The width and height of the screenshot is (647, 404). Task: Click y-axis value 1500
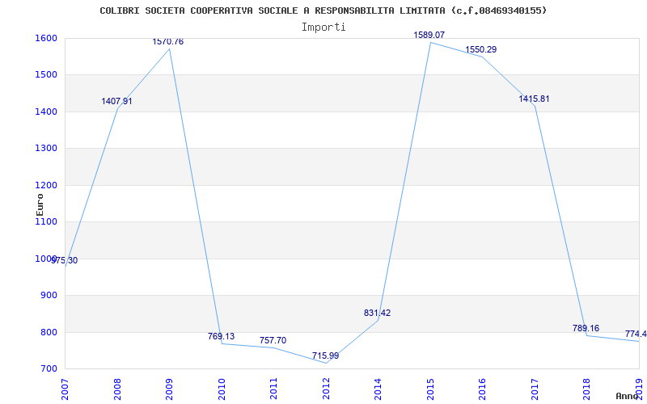point(46,75)
